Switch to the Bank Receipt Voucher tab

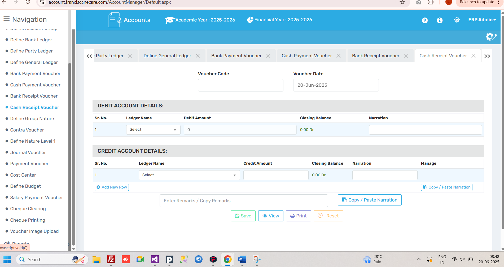point(376,56)
